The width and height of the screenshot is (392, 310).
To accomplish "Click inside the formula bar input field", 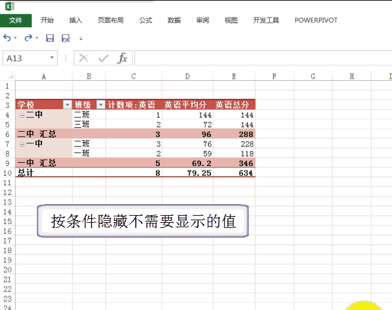I will coord(259,58).
